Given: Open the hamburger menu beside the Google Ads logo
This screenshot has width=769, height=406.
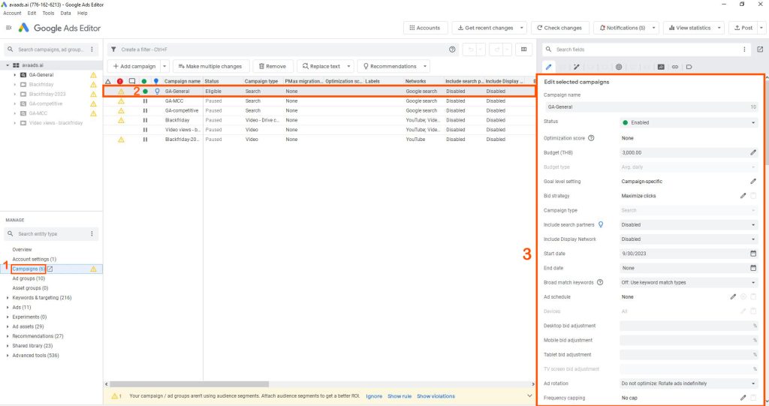Looking at the screenshot, I should 8,28.
